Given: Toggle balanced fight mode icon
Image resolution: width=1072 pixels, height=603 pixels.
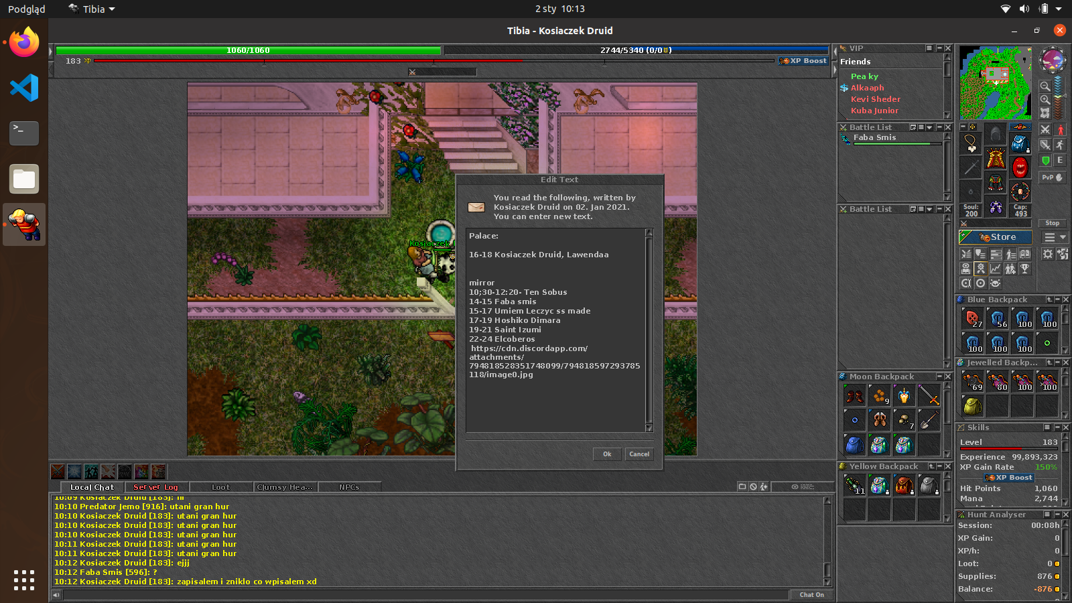Looking at the screenshot, I should coord(1045,145).
